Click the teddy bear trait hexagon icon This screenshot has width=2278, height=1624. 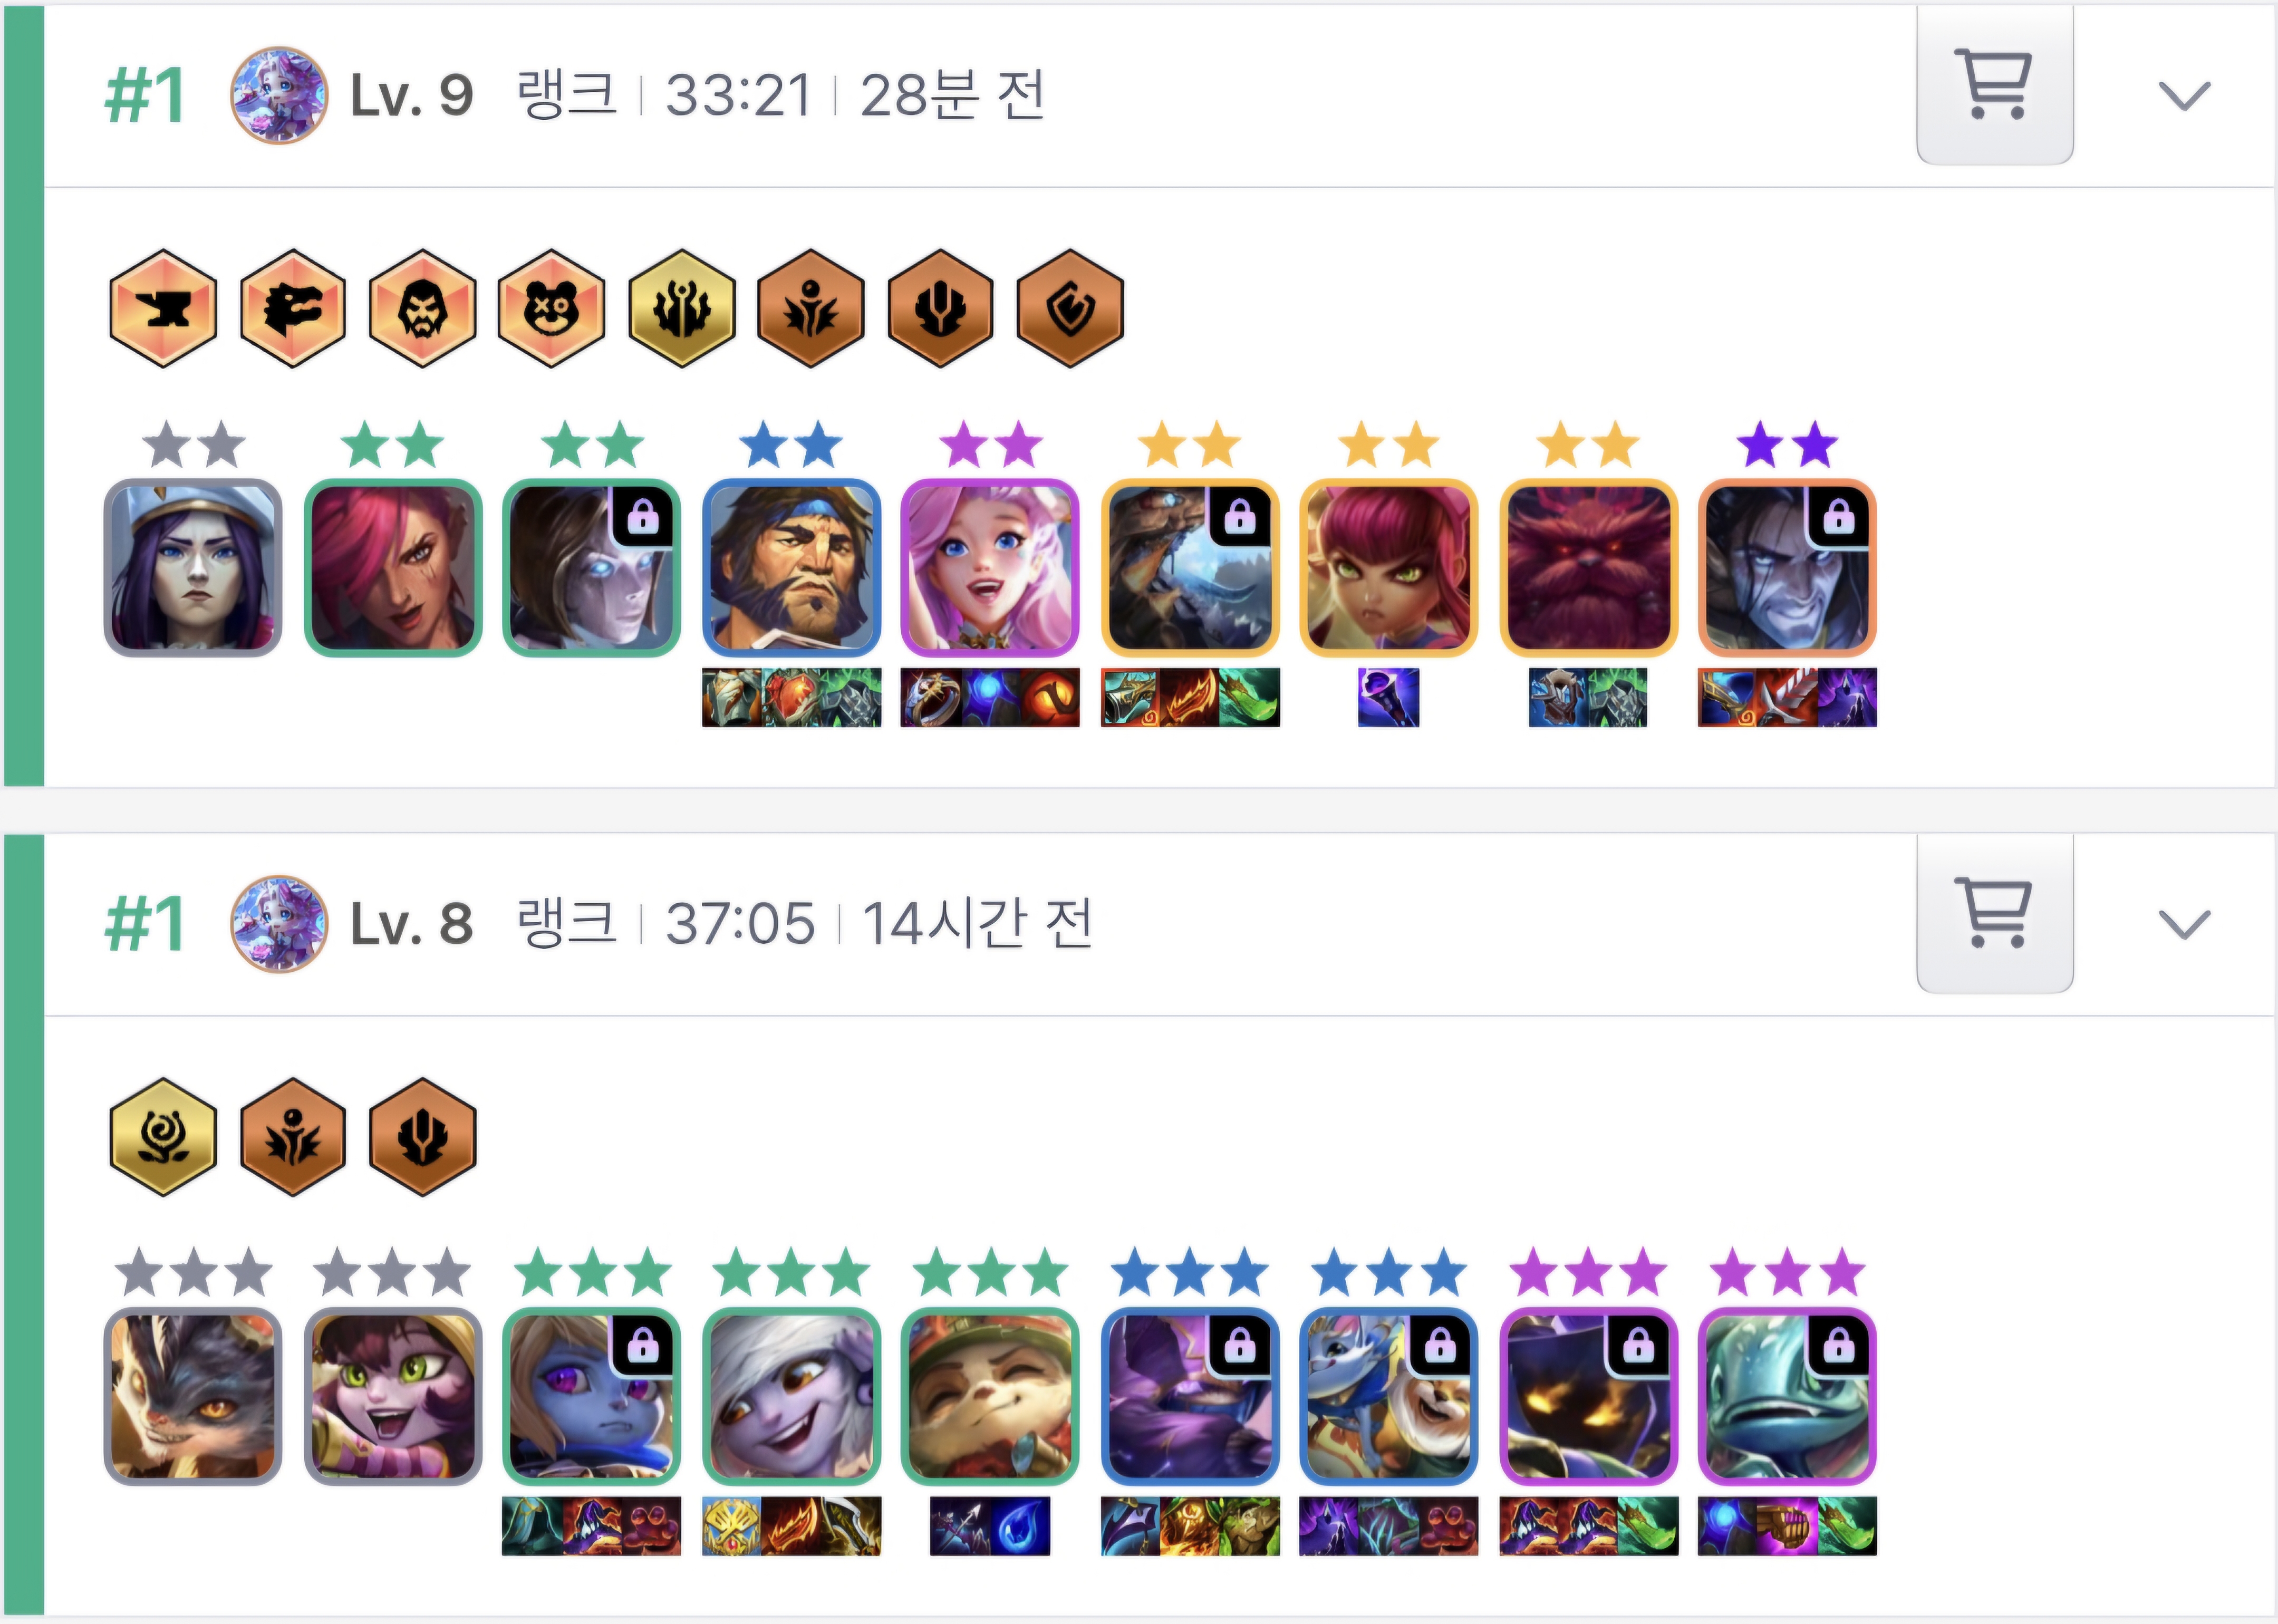tap(552, 308)
